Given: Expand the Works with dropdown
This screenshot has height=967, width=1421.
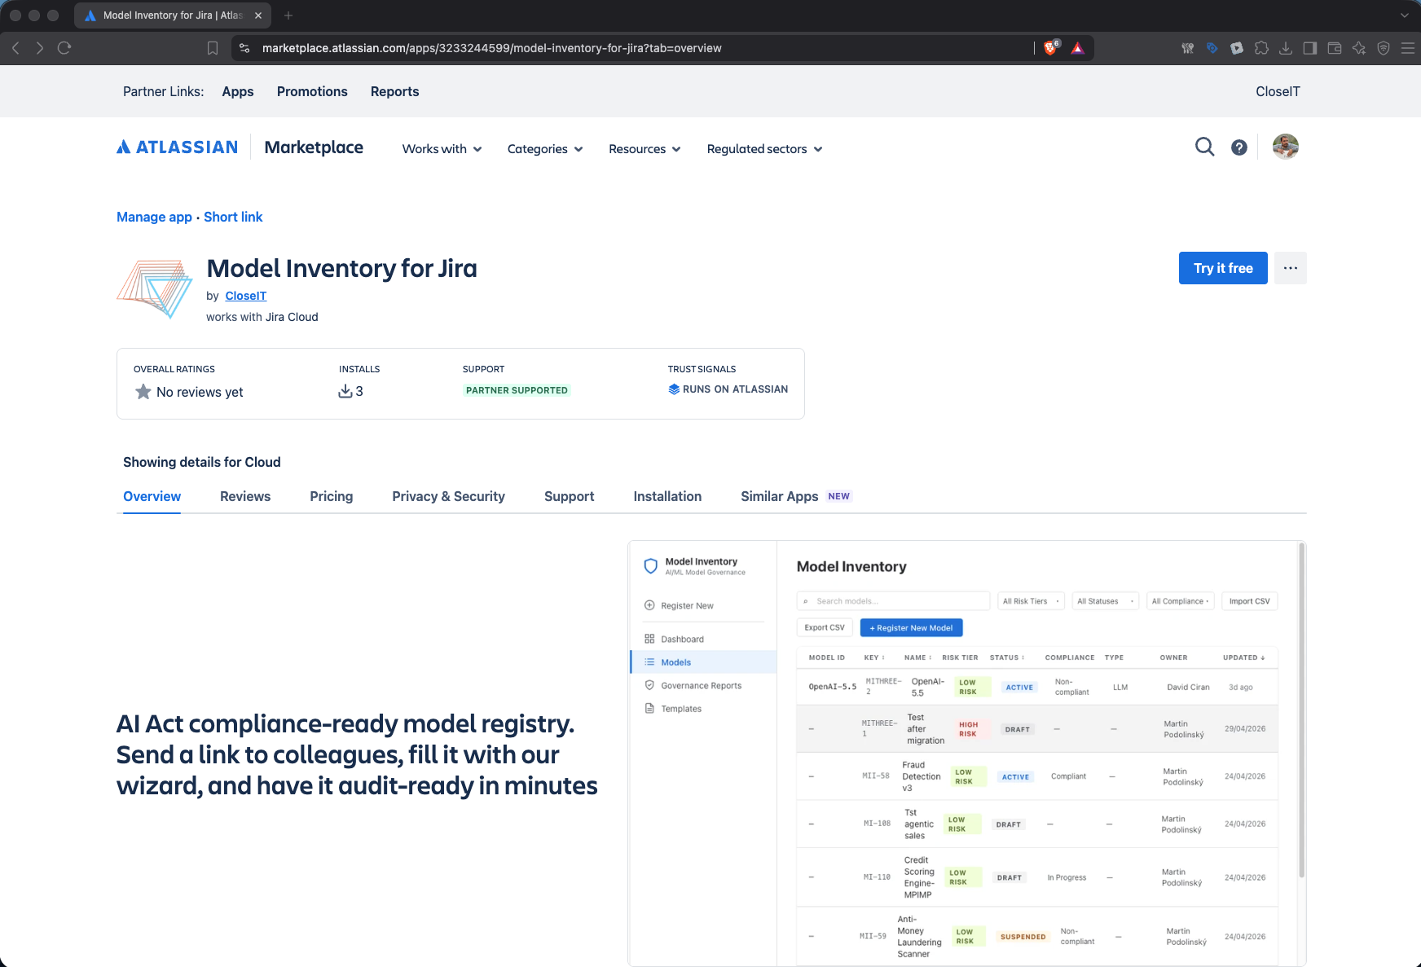Looking at the screenshot, I should point(442,149).
